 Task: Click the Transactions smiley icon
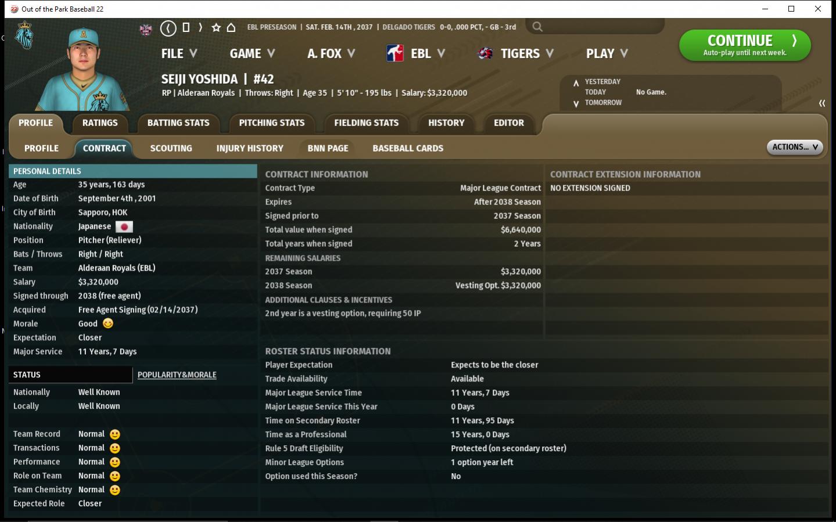115,448
